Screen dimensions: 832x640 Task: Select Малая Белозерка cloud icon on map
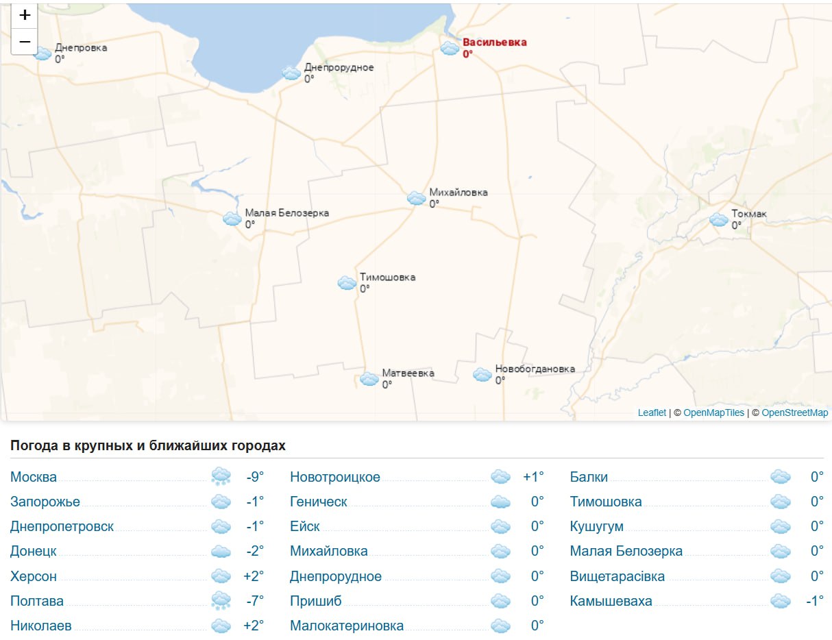coord(232,219)
